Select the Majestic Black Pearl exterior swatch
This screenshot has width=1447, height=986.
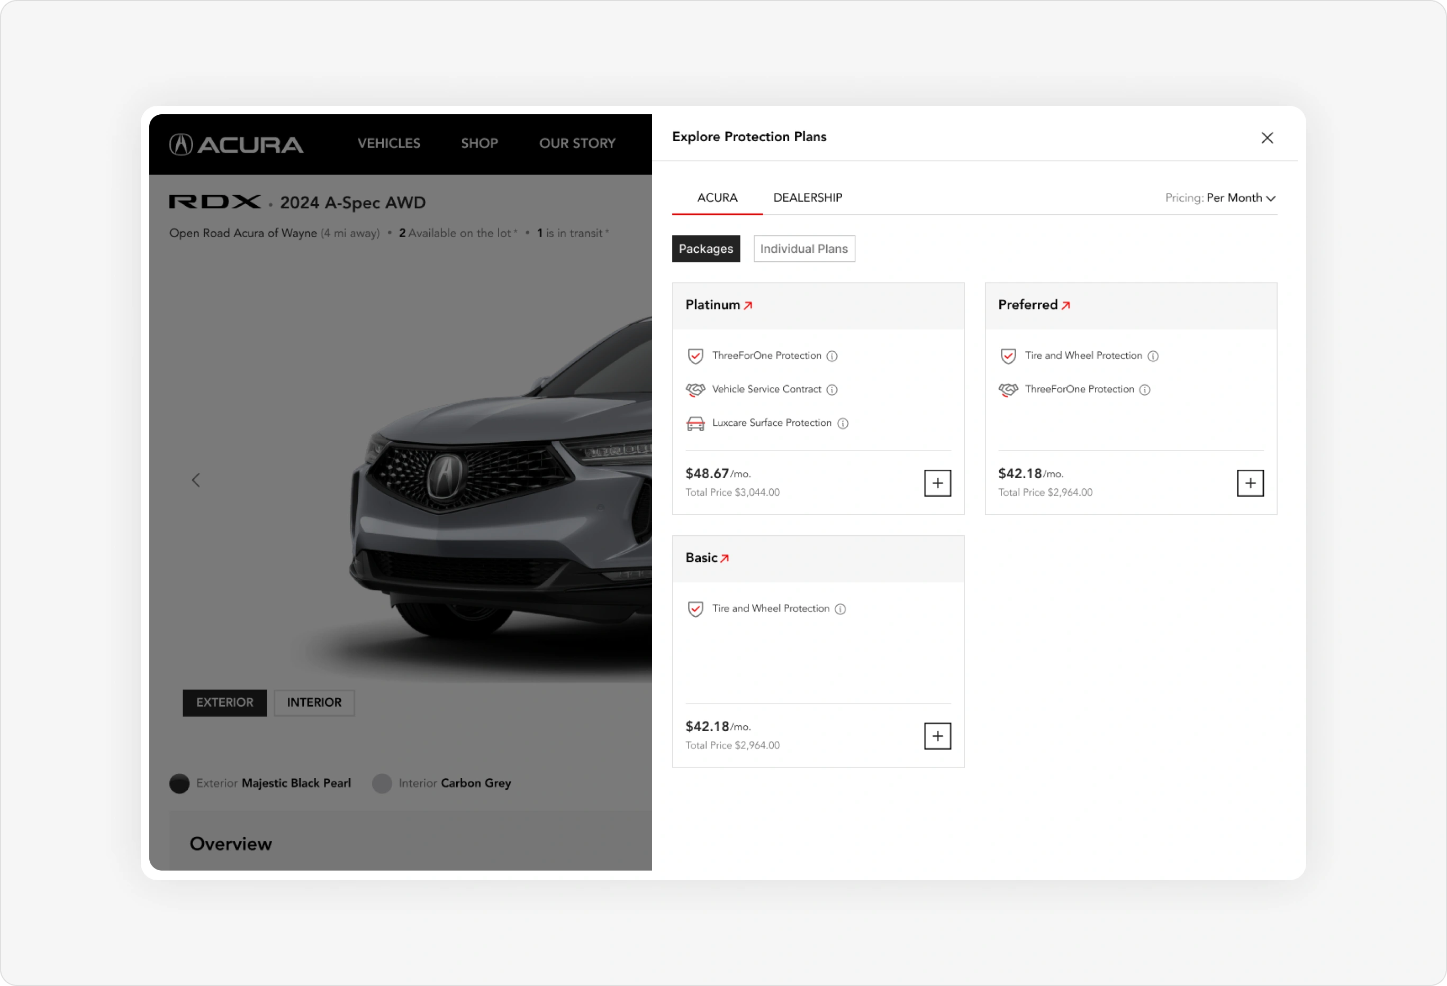point(179,783)
